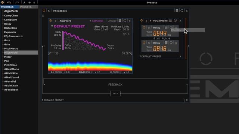Open the #Feedback module menu icon
This screenshot has width=239, height=134.
(x=177, y=10)
